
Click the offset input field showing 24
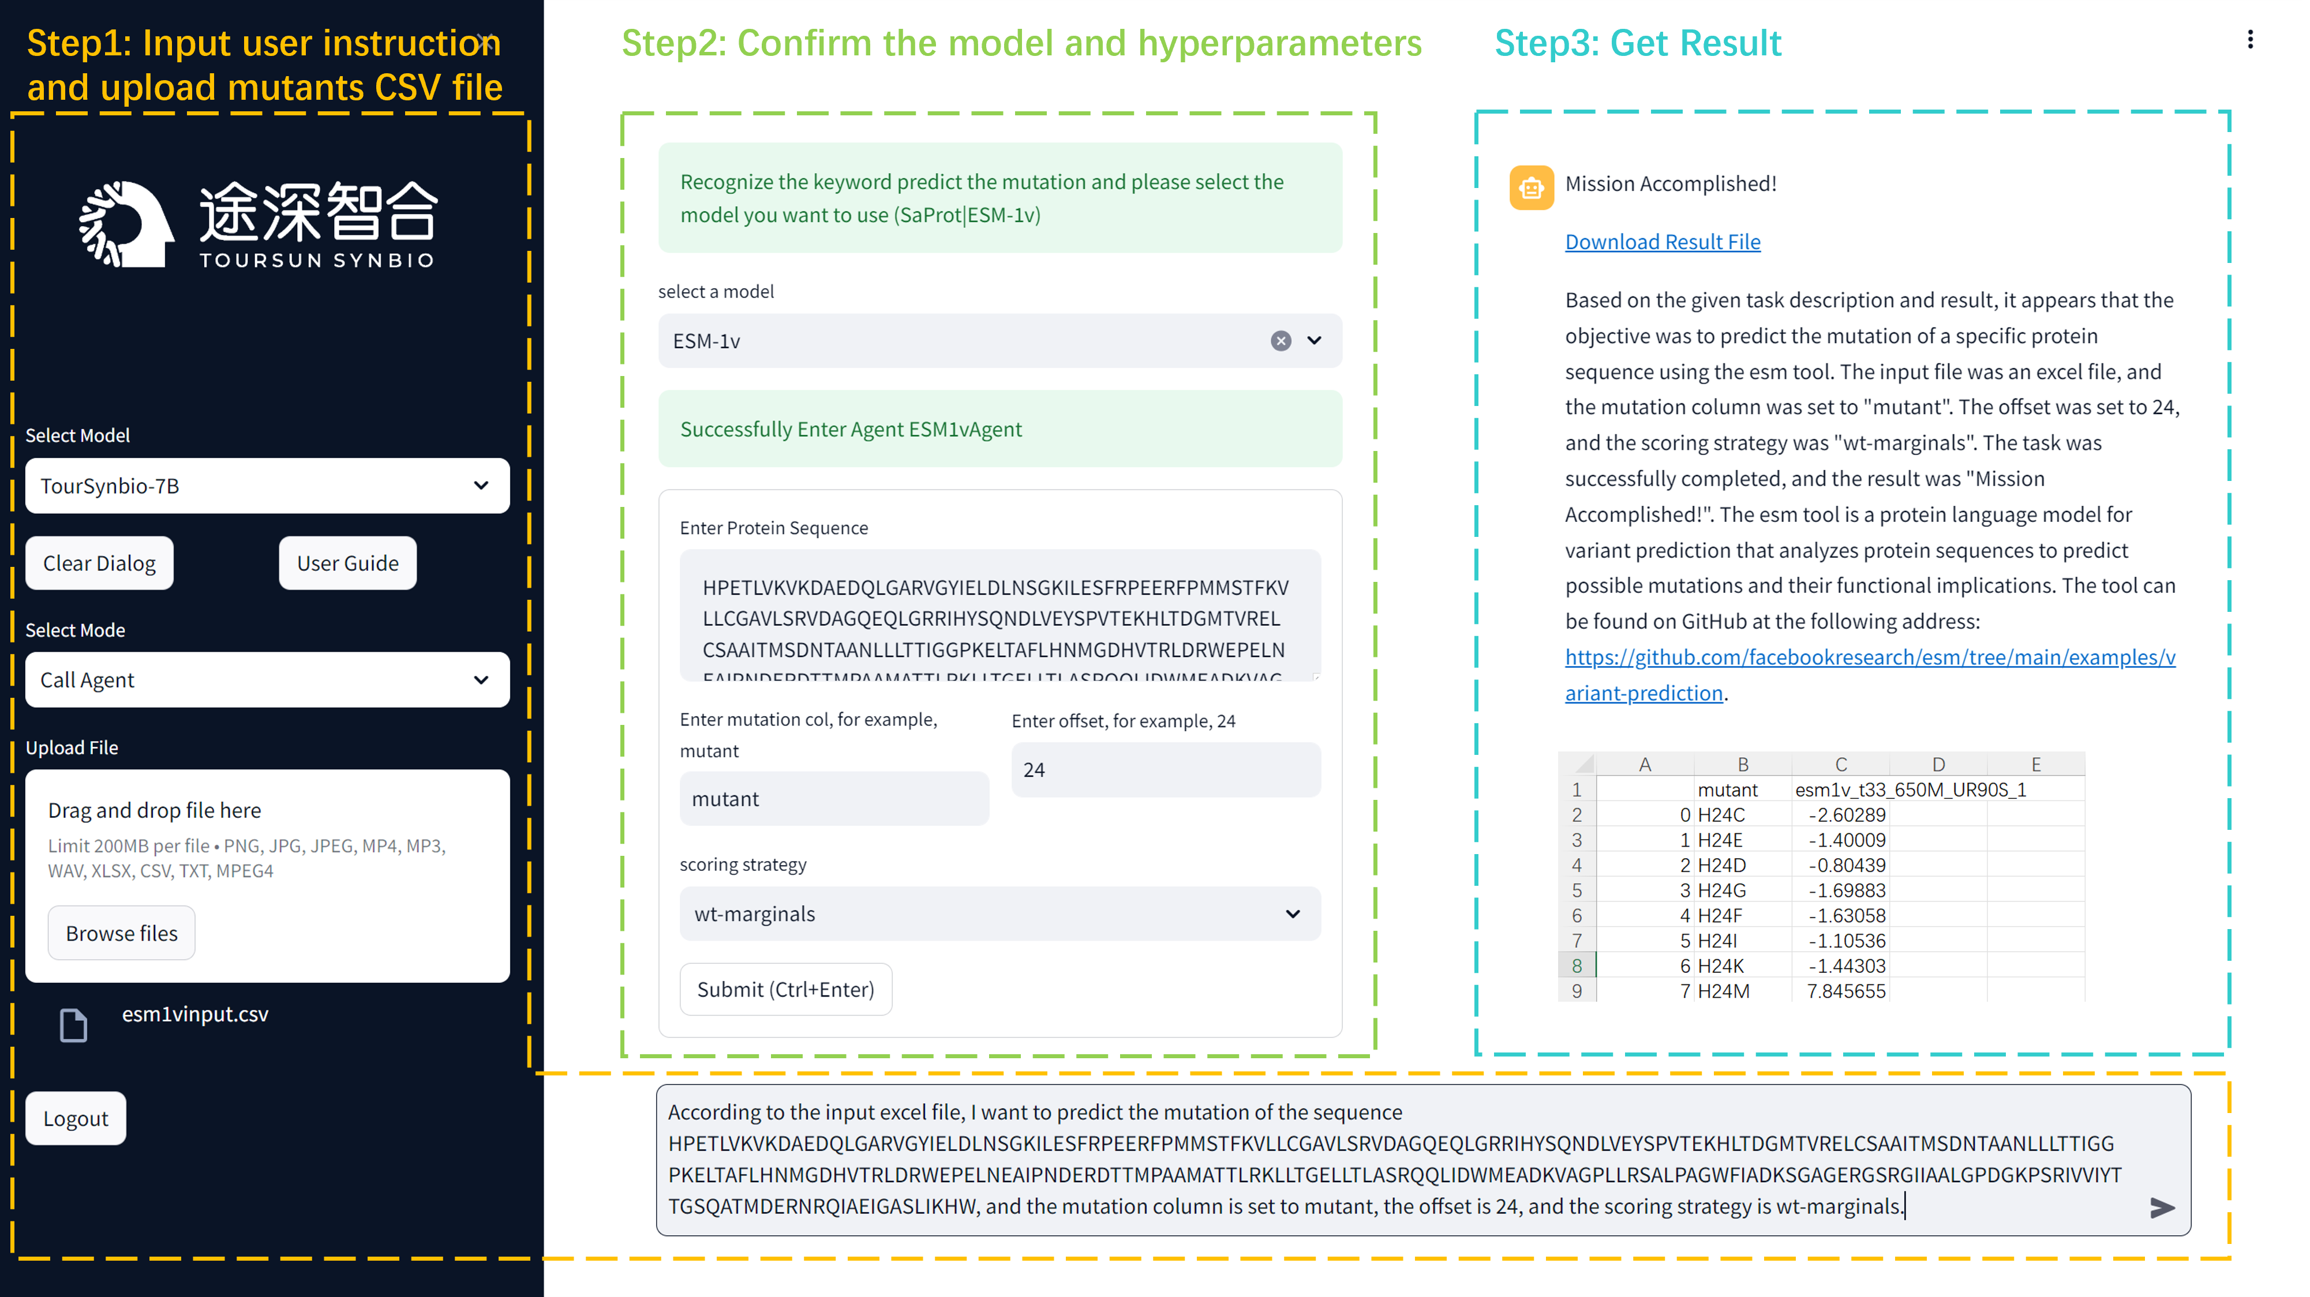pos(1165,770)
